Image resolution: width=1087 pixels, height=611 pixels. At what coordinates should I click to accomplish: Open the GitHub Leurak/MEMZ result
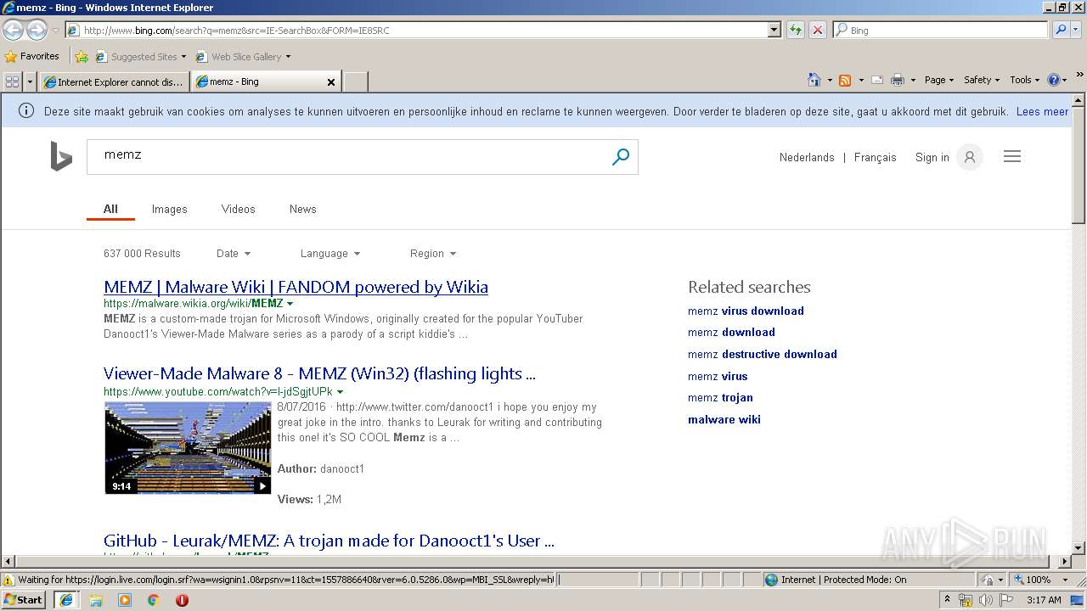click(329, 541)
